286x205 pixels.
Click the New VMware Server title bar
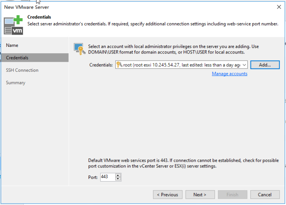139,7
